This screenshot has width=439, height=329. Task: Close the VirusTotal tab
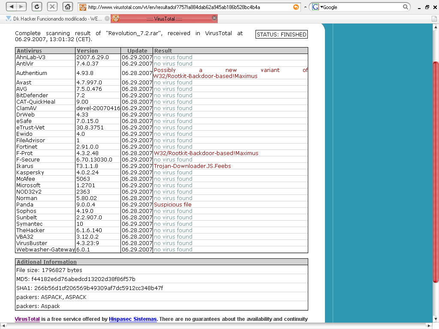[x=214, y=18]
